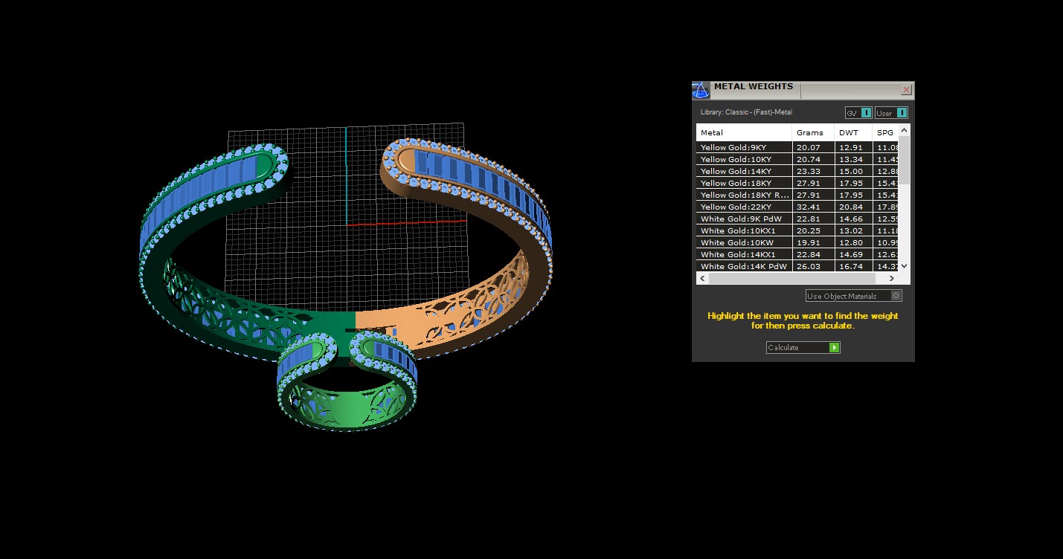
Task: Click the Library: Classic - (Fast)-Metal label
Action: tap(746, 112)
